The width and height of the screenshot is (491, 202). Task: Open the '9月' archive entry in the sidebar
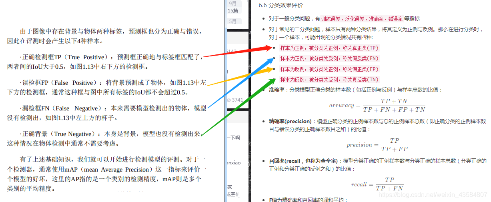pos(232,3)
